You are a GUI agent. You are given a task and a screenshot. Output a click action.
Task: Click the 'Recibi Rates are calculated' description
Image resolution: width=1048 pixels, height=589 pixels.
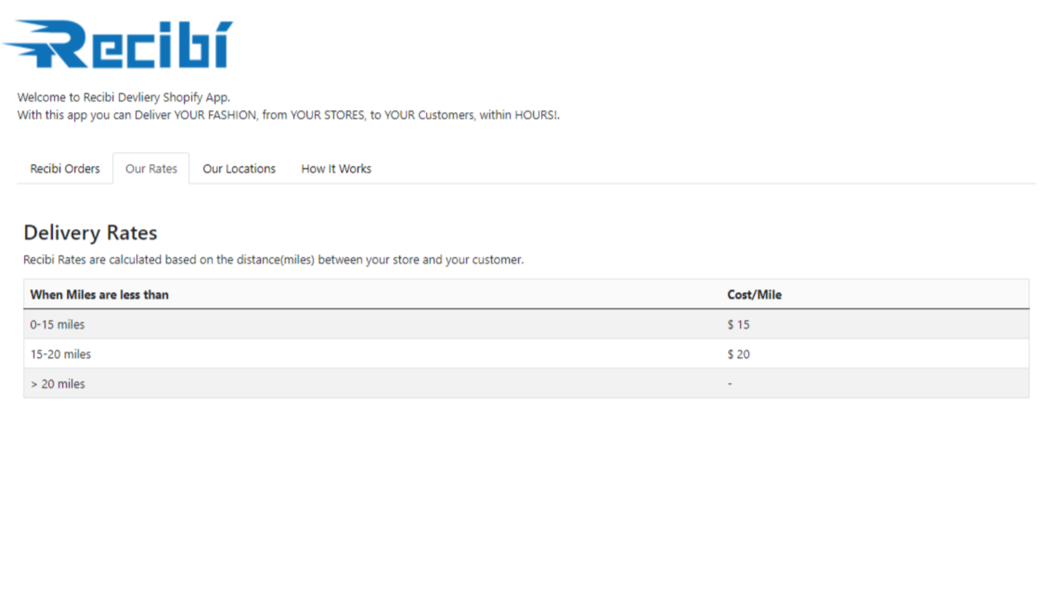click(274, 260)
